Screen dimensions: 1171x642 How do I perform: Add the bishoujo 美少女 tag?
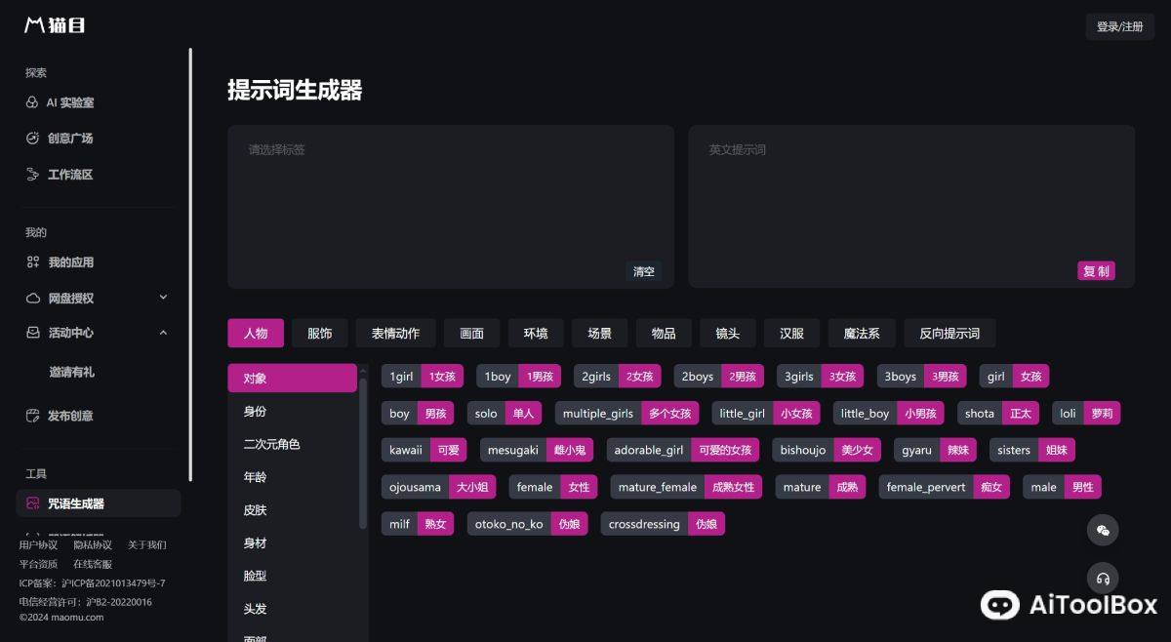click(827, 450)
